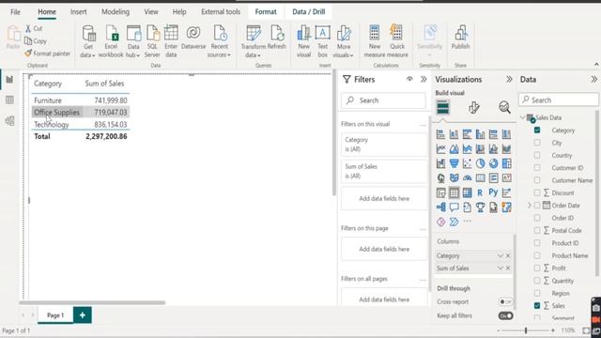Screen dimensions: 601x338
Task: Connect to SQL Server
Action: [152, 41]
